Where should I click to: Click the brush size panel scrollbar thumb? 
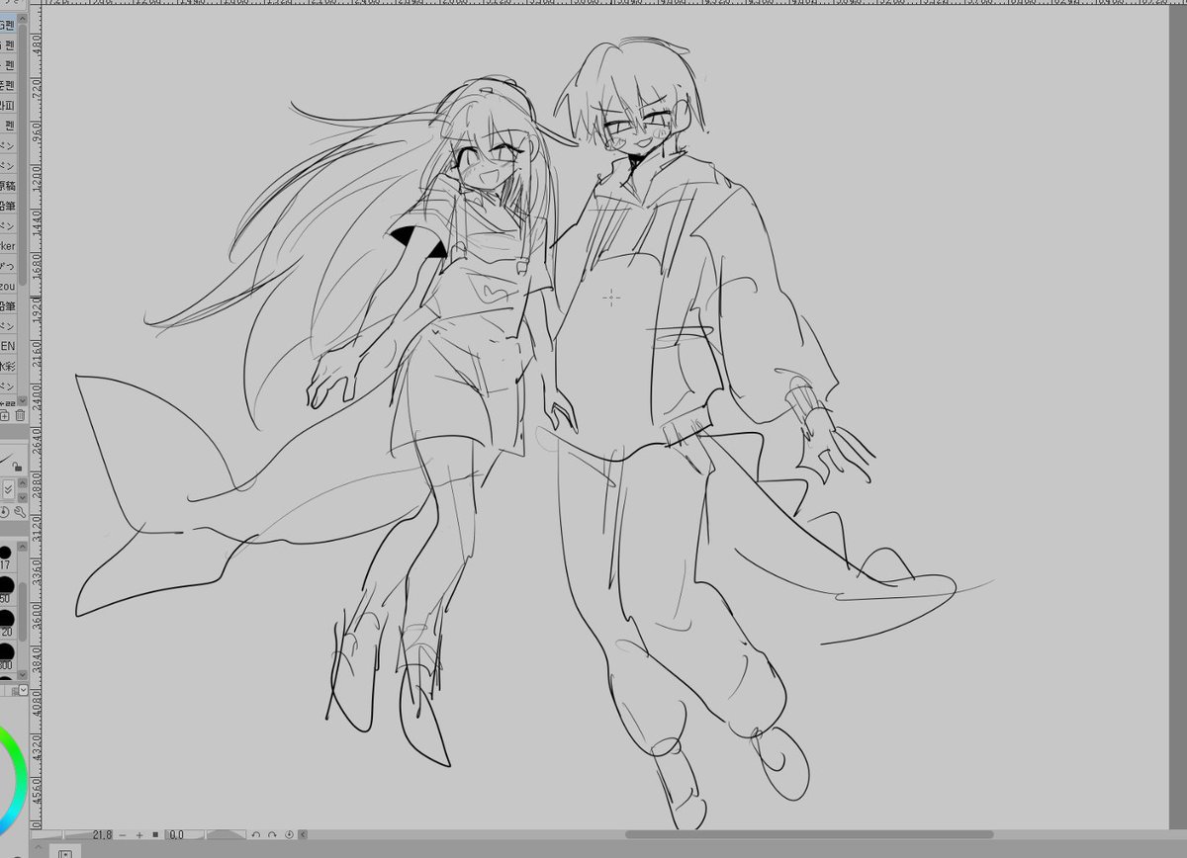(x=23, y=611)
